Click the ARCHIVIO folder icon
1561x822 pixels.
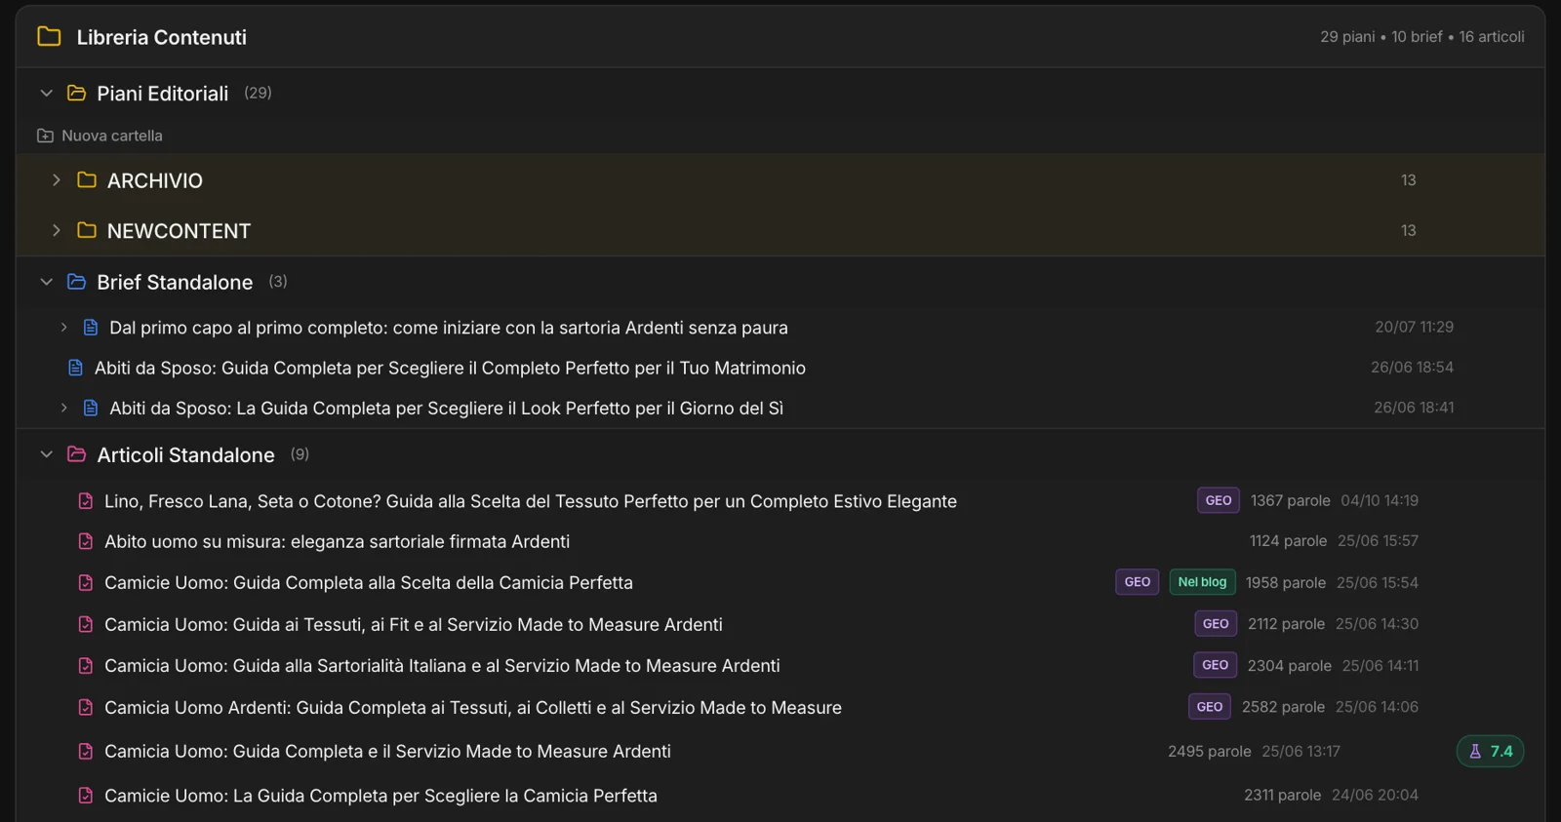coord(87,180)
